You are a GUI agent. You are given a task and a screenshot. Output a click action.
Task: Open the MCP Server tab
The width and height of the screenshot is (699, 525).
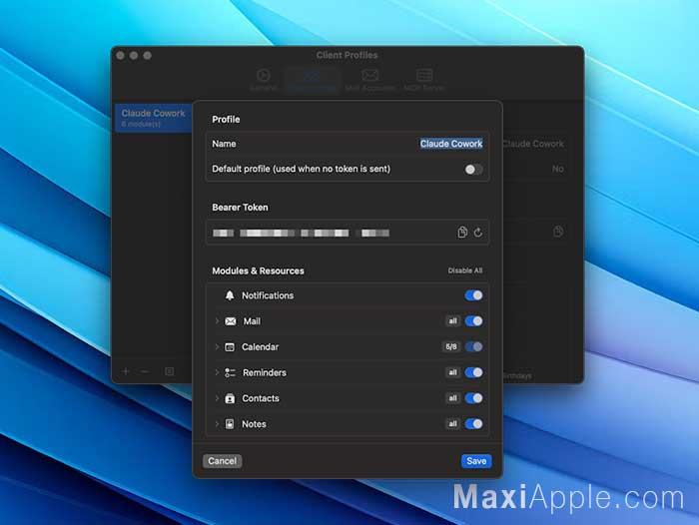click(424, 80)
